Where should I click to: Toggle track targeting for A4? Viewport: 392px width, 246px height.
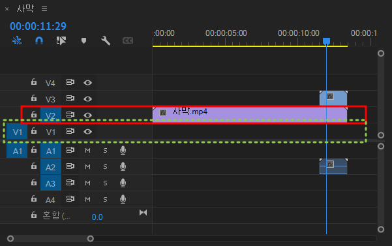50,200
